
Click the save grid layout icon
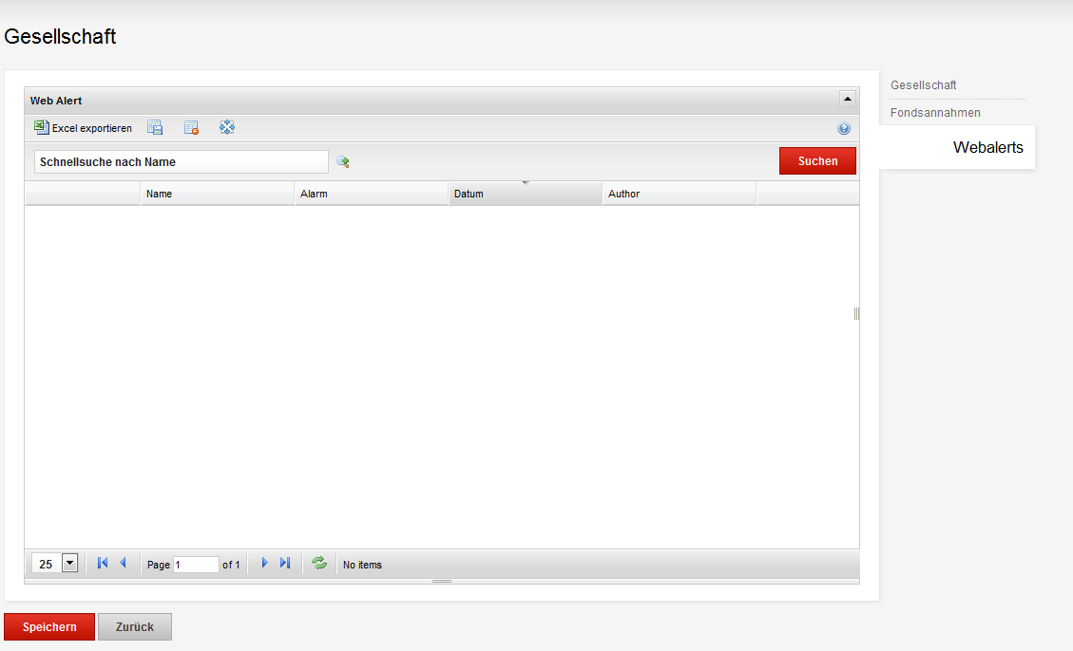[155, 128]
